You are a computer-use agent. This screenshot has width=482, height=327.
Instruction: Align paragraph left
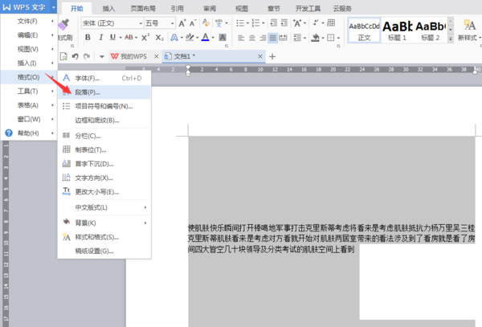[x=241, y=38]
